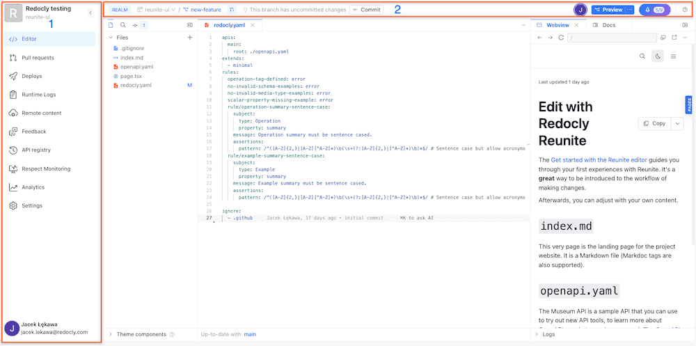Click the webview URL address field
Viewport: 696px width, 346px height.
point(612,38)
